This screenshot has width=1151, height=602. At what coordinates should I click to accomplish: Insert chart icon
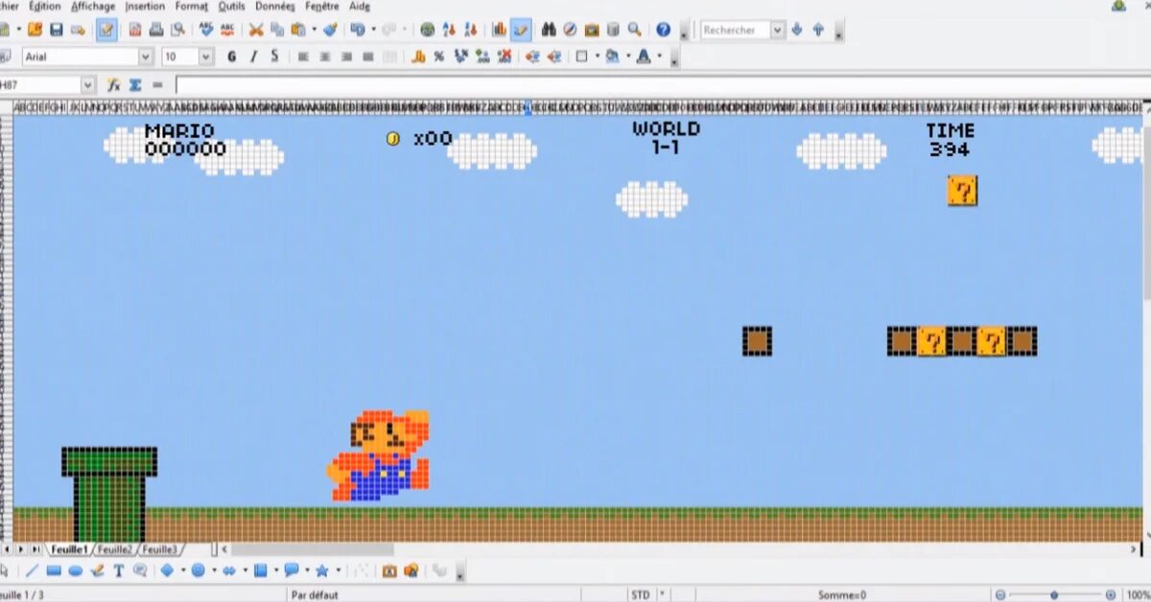pyautogui.click(x=499, y=30)
